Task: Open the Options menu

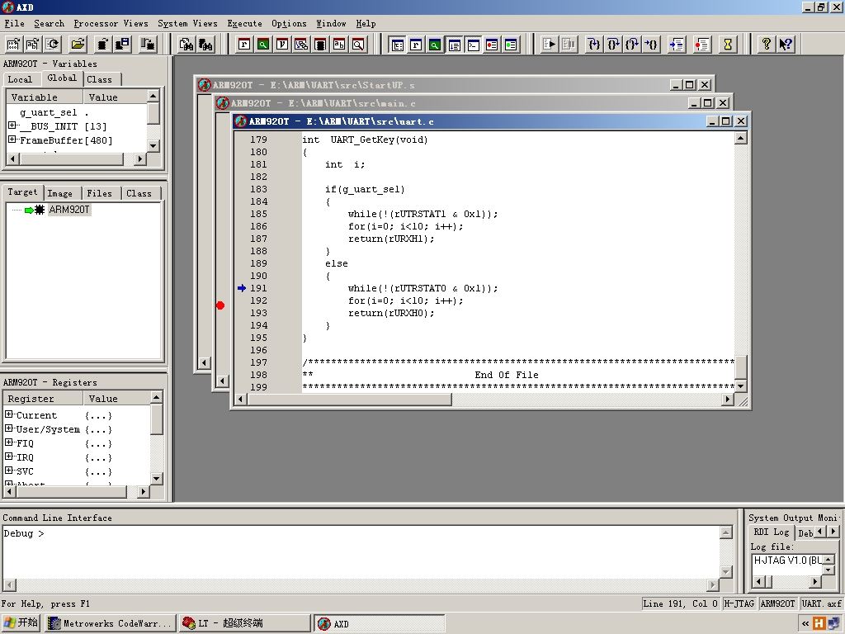Action: coord(289,23)
